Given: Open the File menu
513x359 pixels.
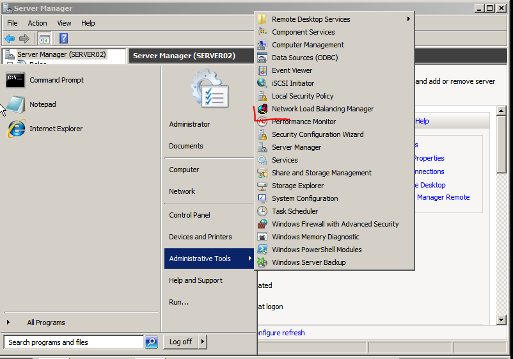Looking at the screenshot, I should click(x=12, y=23).
